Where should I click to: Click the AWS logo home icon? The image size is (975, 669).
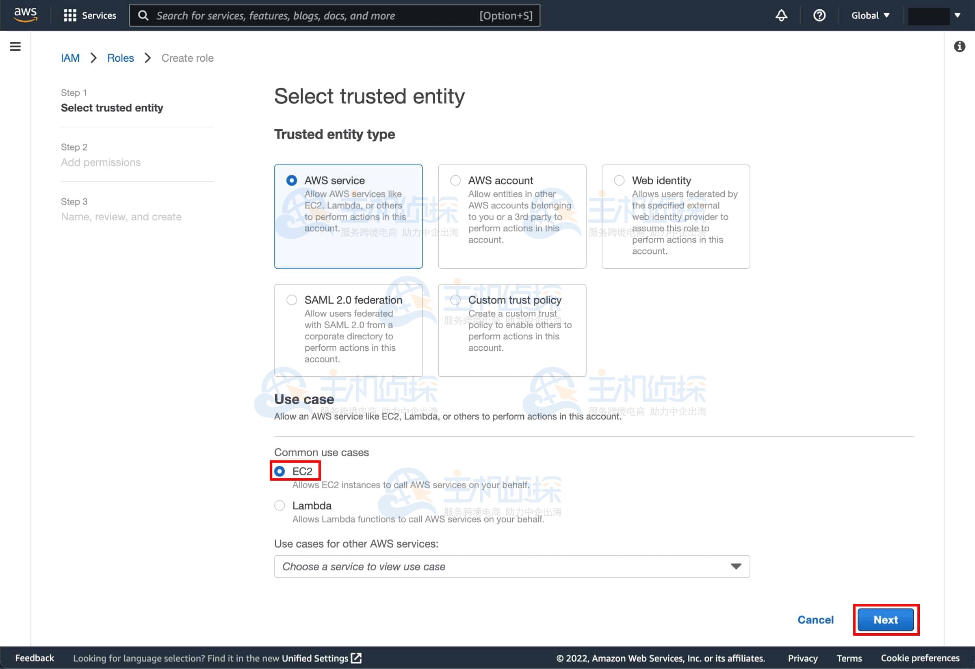pos(25,15)
